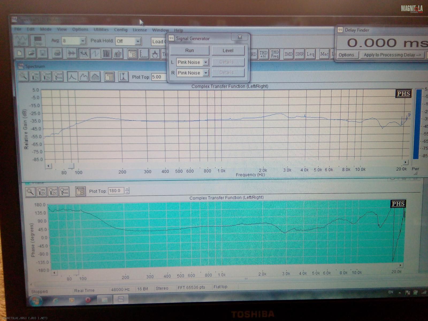Click the Phase Plot Top stepper arrows
This screenshot has height=321, width=428.
point(127,191)
